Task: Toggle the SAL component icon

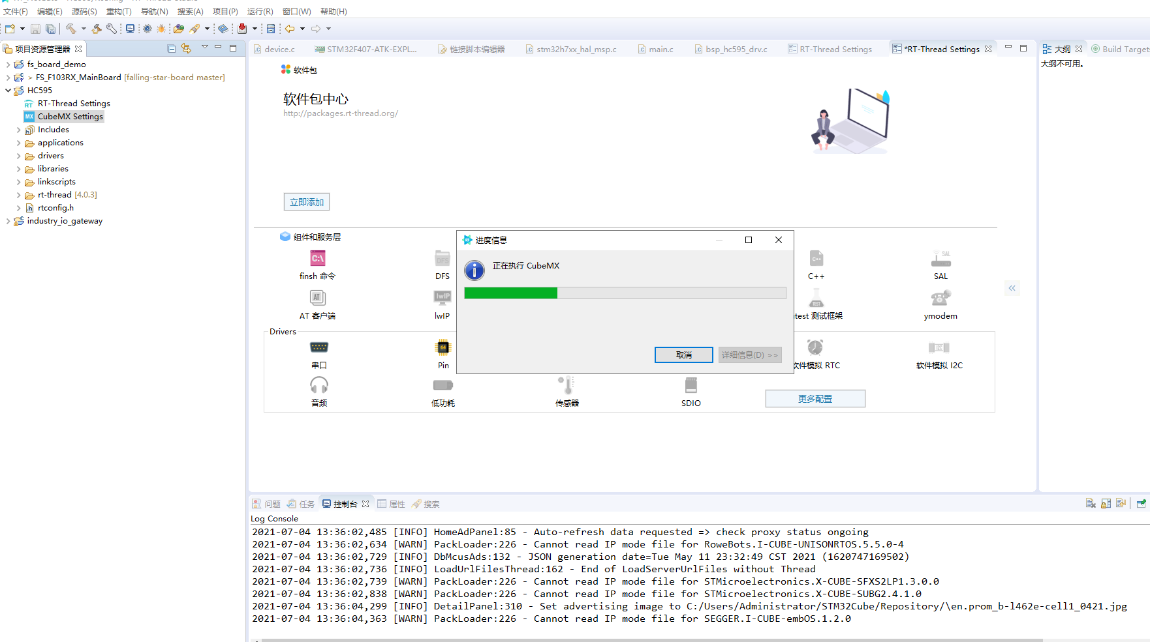Action: tap(940, 259)
